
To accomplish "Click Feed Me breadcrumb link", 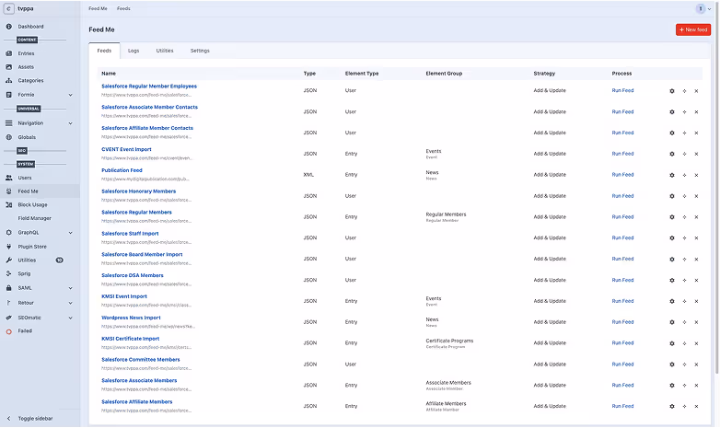I will coord(98,8).
